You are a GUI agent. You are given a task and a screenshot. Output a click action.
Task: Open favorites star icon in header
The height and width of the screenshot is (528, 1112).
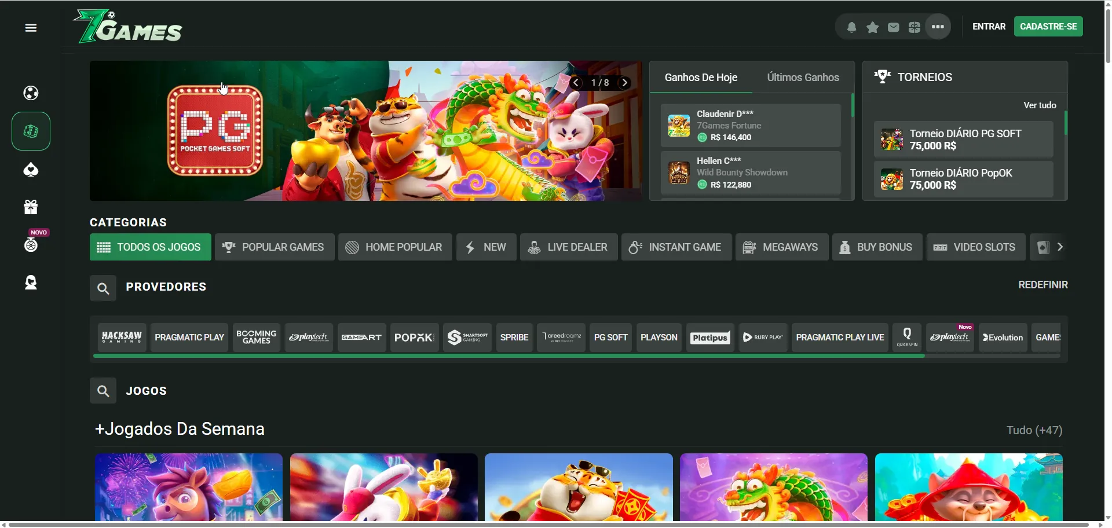pos(873,27)
